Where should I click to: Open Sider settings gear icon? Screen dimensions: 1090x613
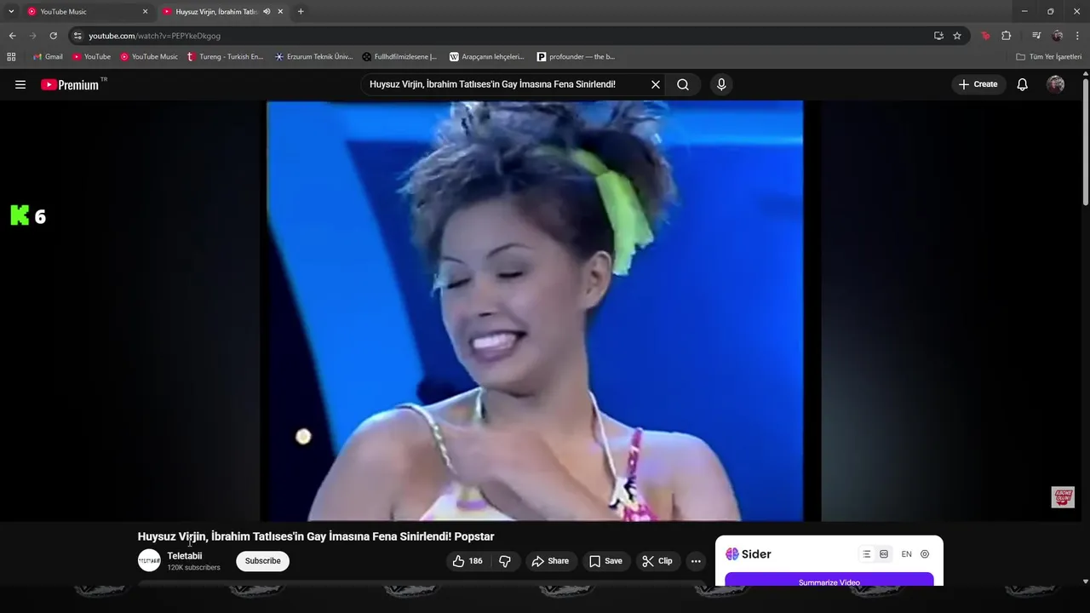[925, 554]
